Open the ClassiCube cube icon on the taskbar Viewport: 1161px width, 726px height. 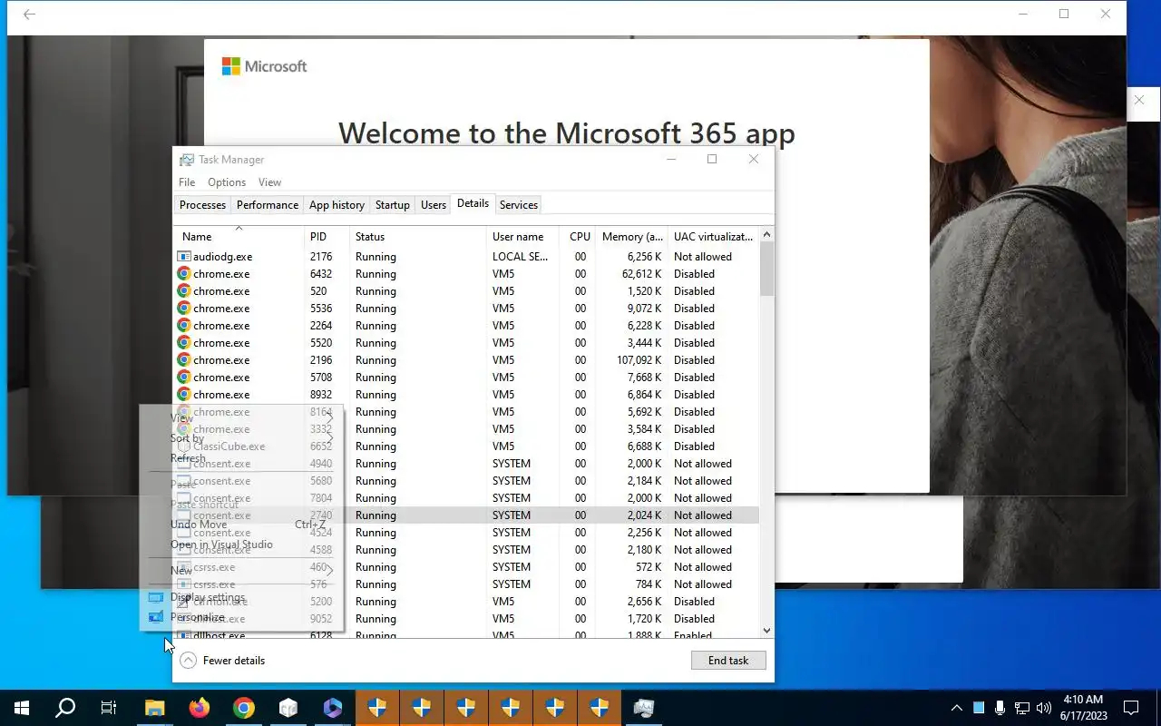click(288, 708)
